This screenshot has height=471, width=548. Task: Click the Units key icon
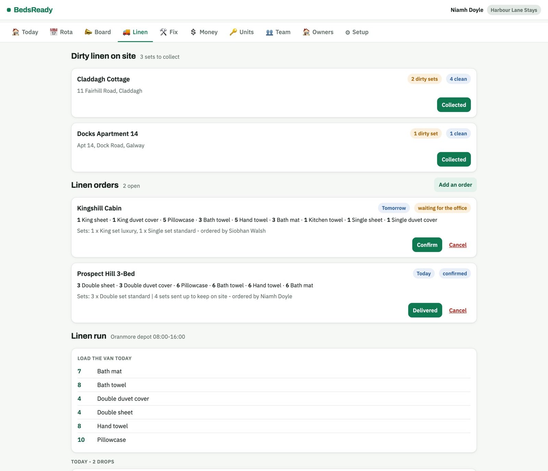point(233,32)
